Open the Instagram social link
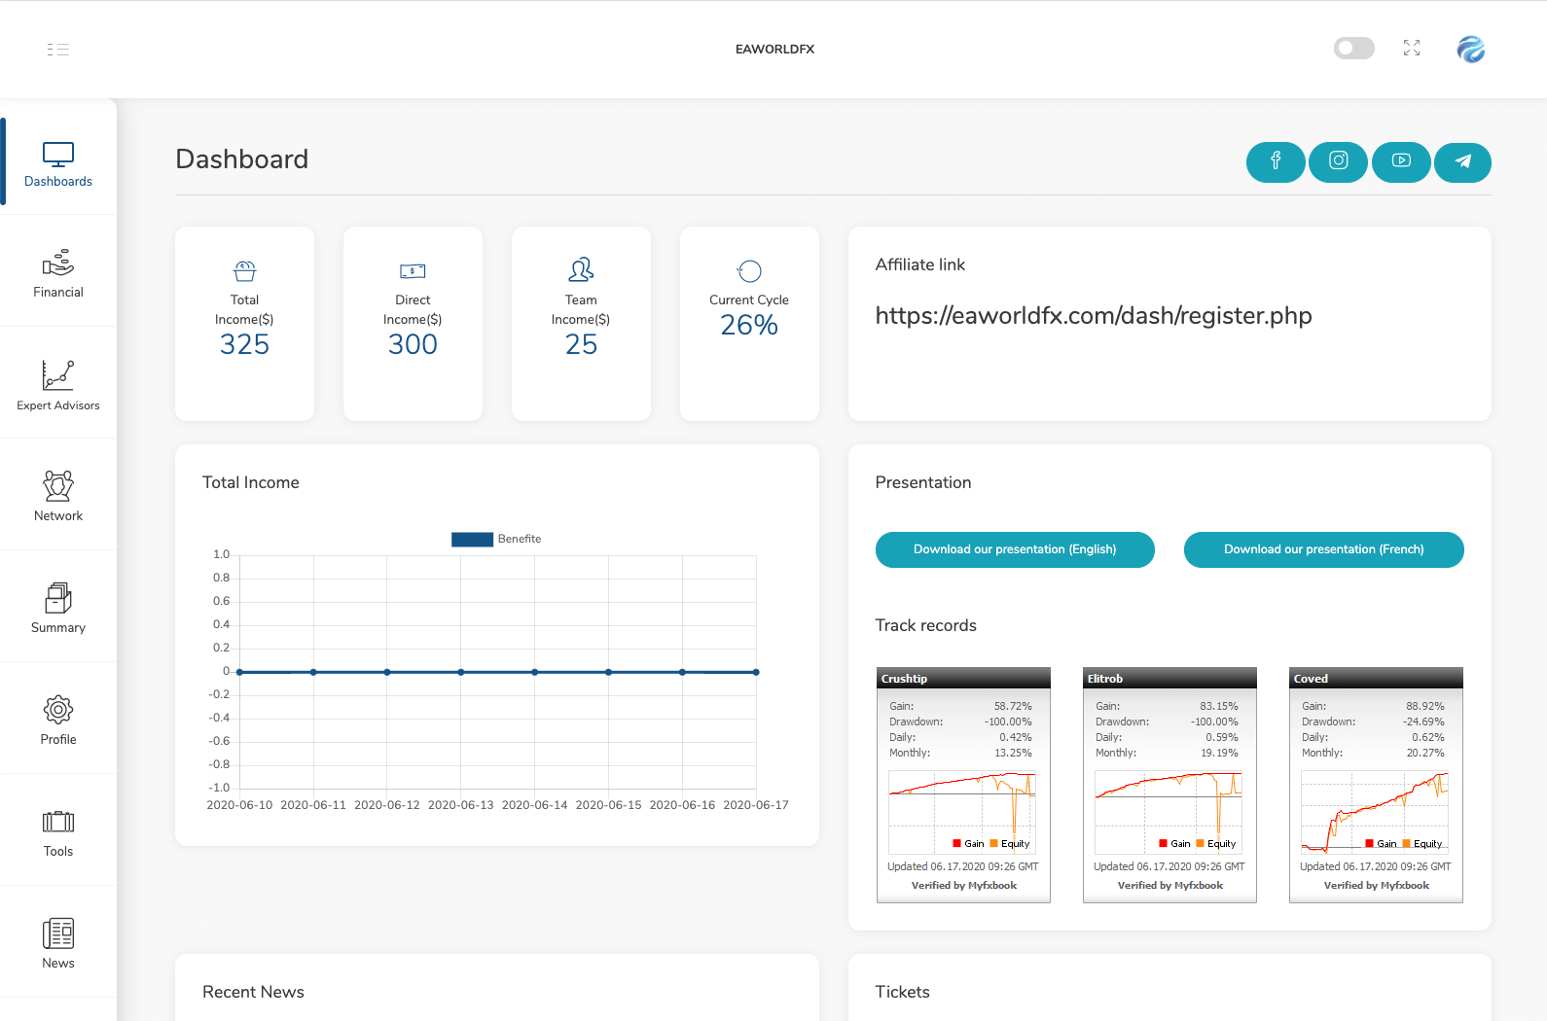Image resolution: width=1547 pixels, height=1021 pixels. (1339, 161)
